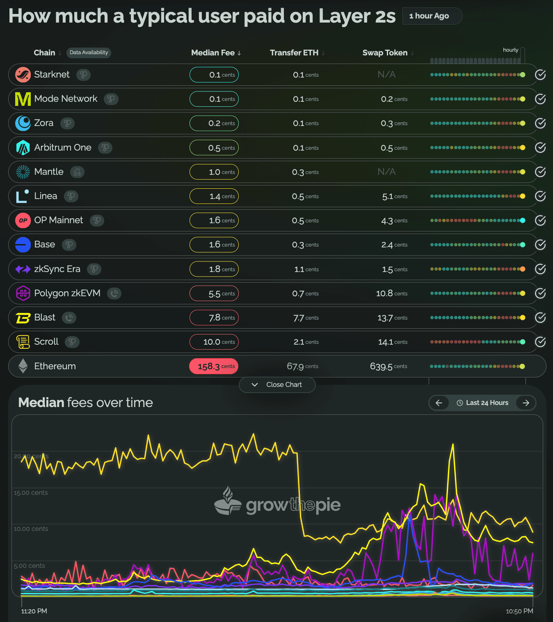Click Blast's data availability badge icon

pos(69,318)
